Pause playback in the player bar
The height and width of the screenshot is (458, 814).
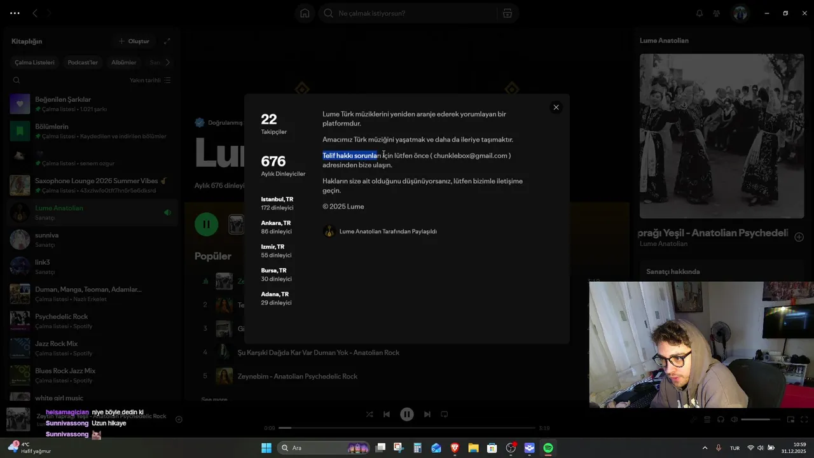(407, 414)
